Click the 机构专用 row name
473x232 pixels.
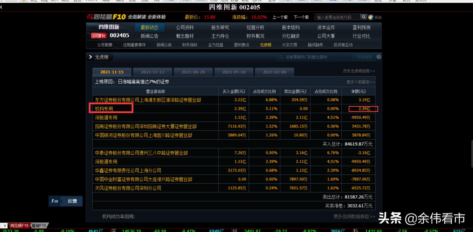coord(104,109)
